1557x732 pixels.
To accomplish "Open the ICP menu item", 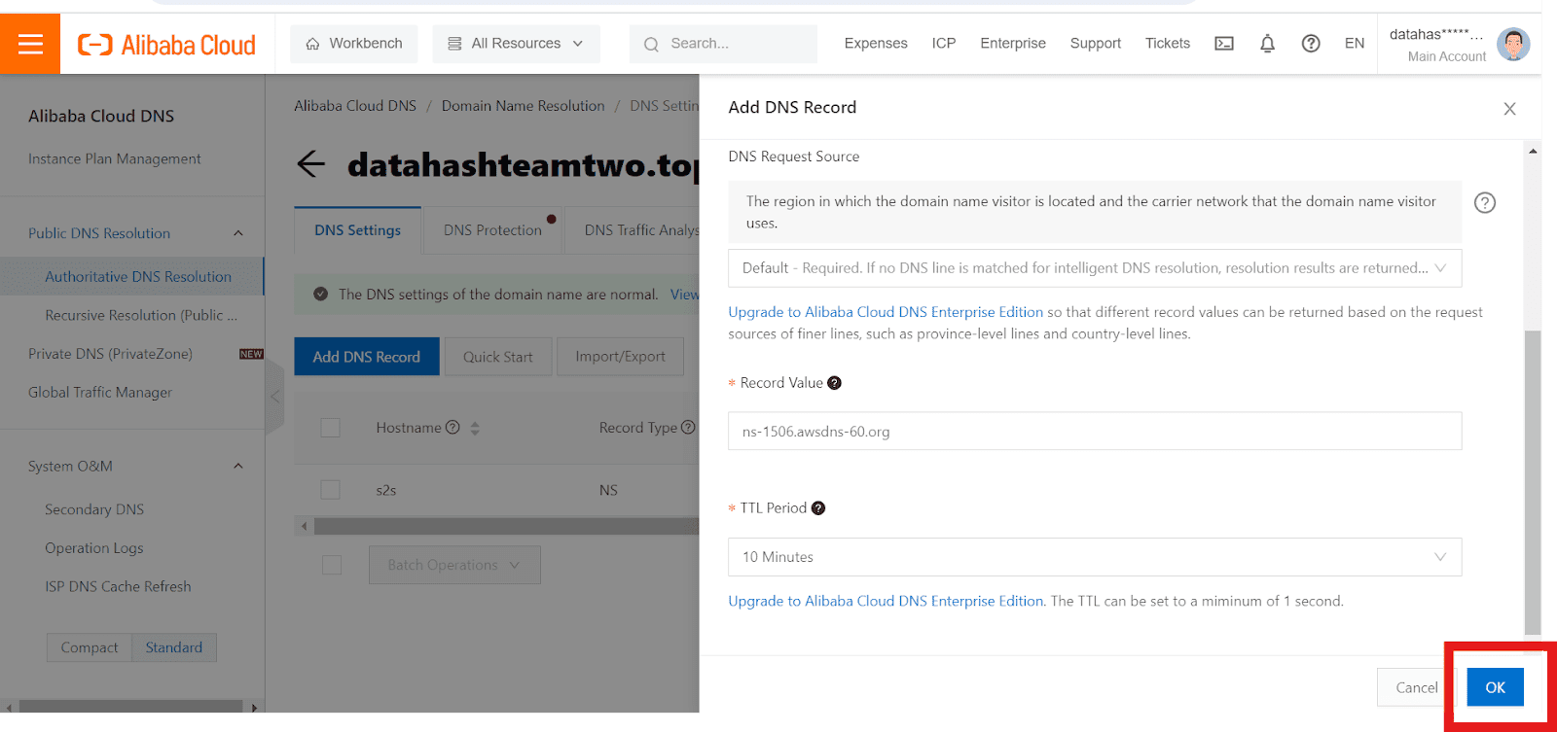I will click(x=944, y=44).
